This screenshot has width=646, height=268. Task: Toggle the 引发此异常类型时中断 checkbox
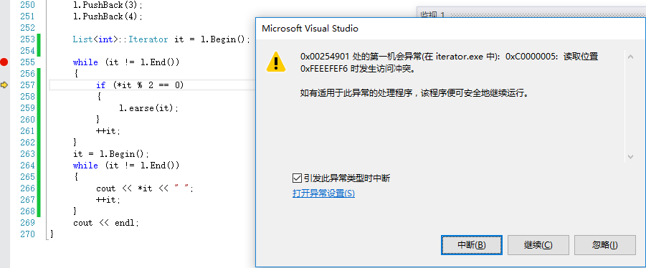pos(297,178)
